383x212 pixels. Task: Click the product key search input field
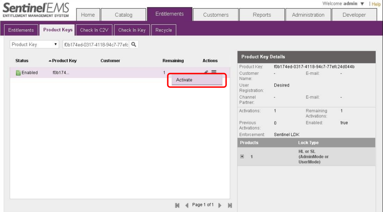[x=96, y=45]
